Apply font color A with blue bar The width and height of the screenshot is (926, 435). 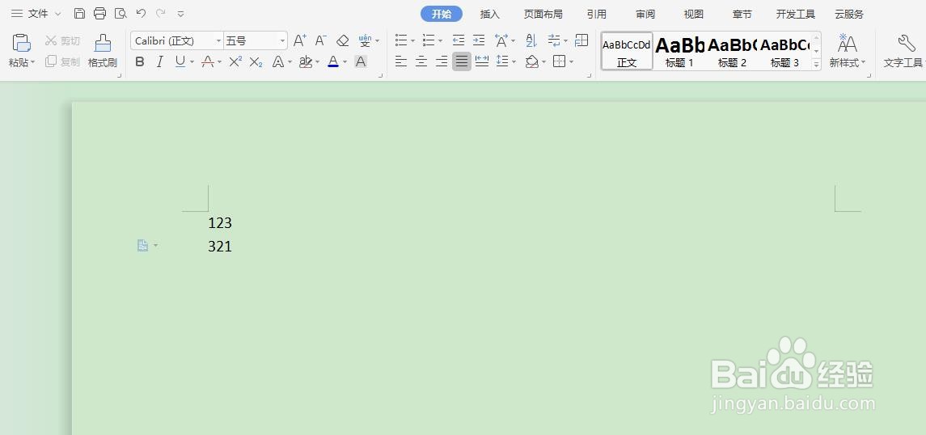[x=333, y=61]
